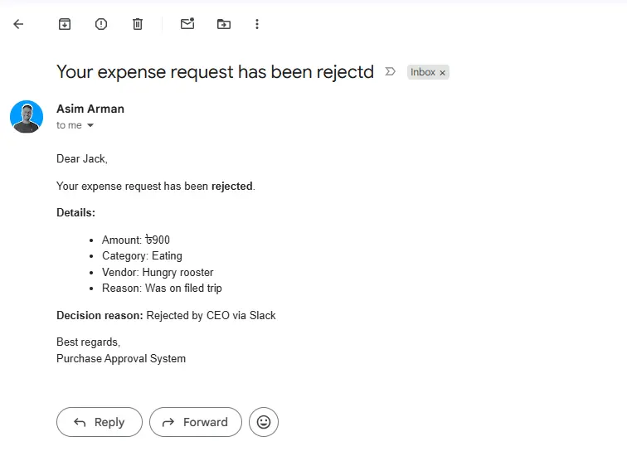The image size is (627, 456).
Task: Click 'Dear Jack,' greeting text
Action: tap(82, 158)
